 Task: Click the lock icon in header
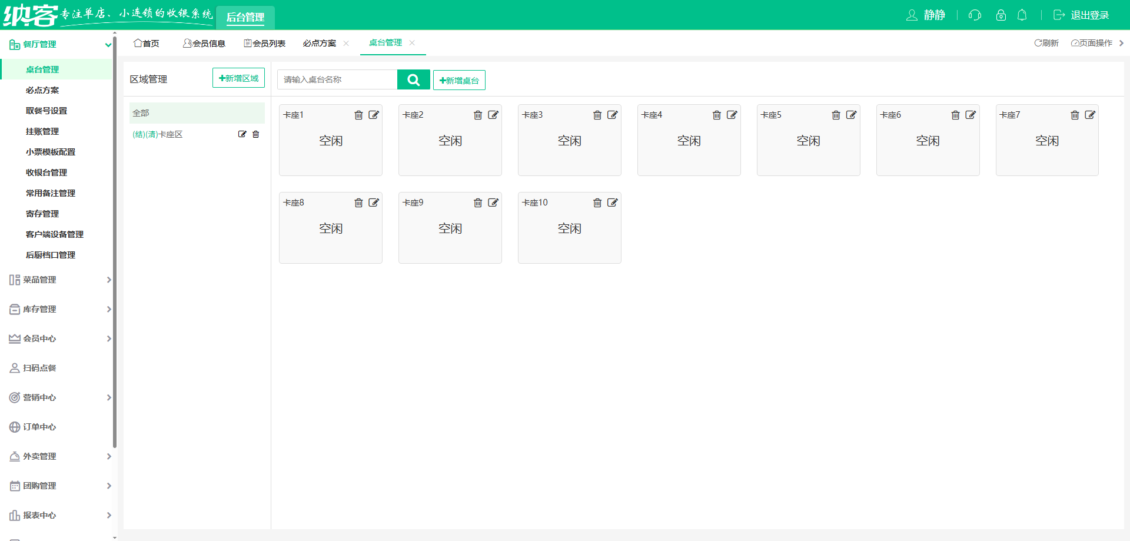1001,15
